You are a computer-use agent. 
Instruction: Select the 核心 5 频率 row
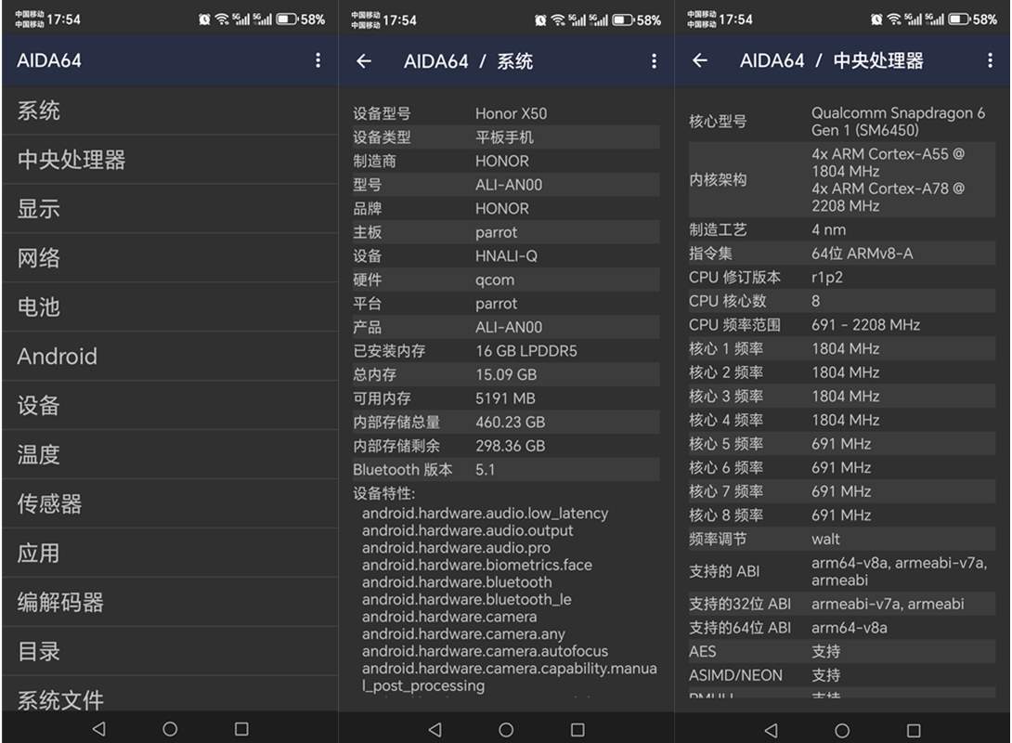(x=841, y=444)
